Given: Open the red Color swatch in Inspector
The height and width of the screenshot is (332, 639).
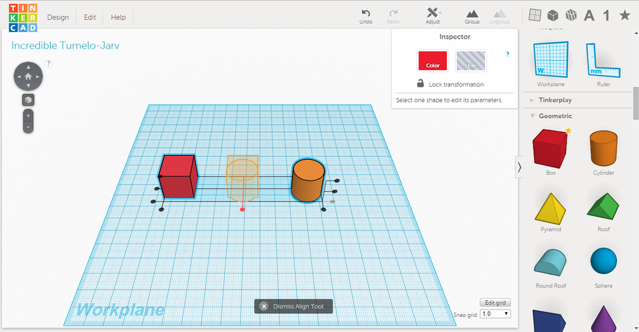Looking at the screenshot, I should (x=432, y=61).
